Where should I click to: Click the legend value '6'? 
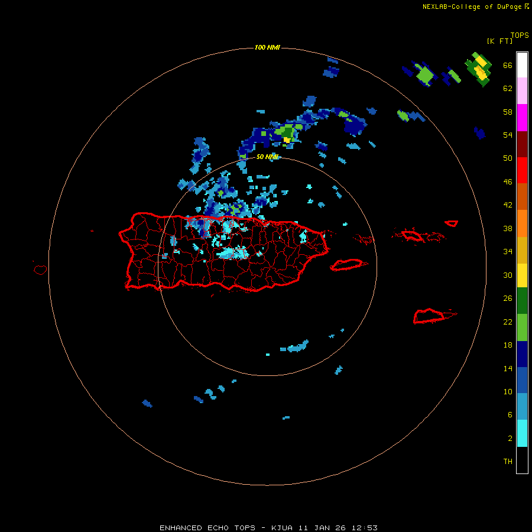[x=510, y=414]
